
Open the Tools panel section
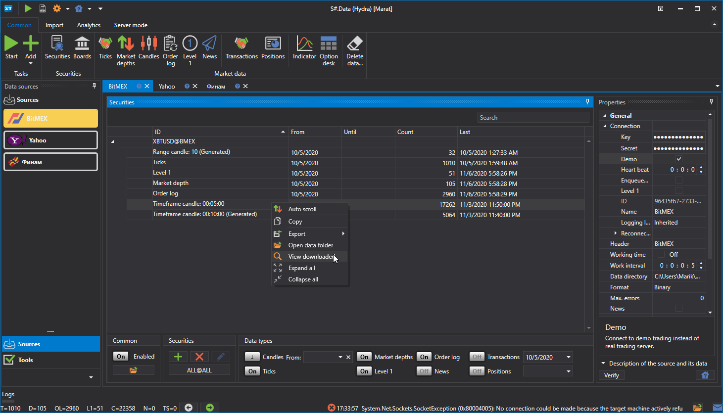(x=51, y=360)
